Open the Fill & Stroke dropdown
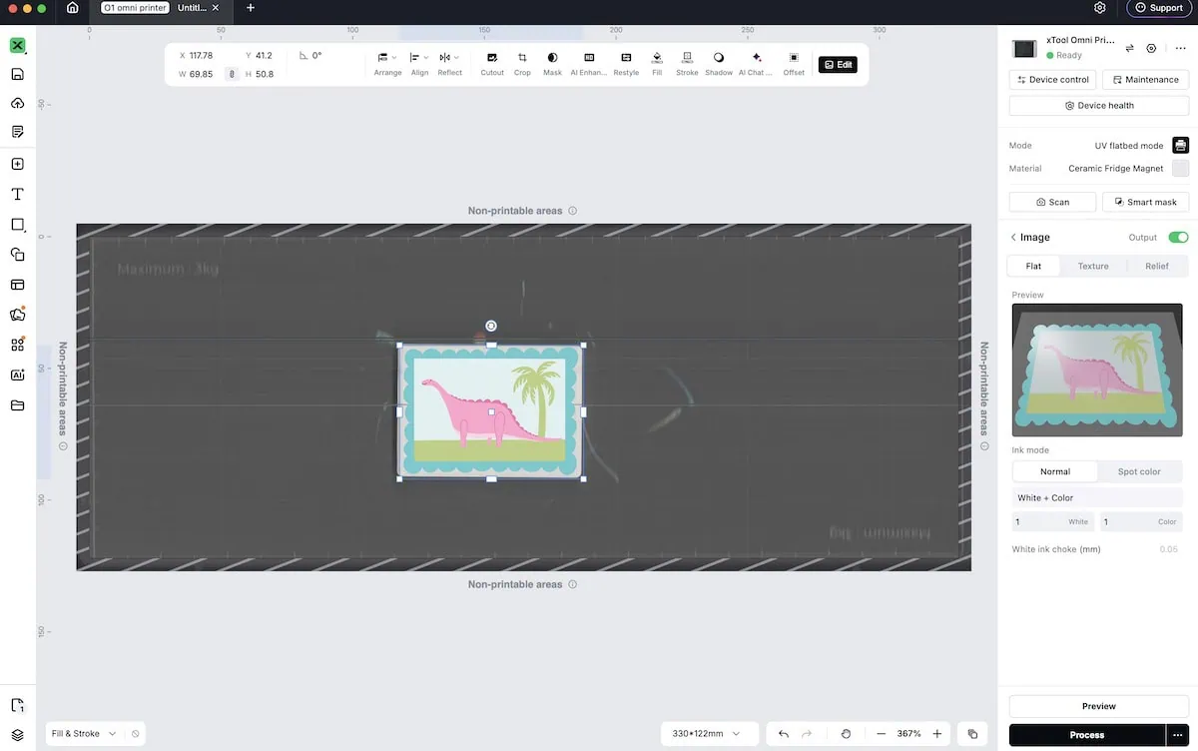Viewport: 1198px width, 751px height. click(x=83, y=734)
